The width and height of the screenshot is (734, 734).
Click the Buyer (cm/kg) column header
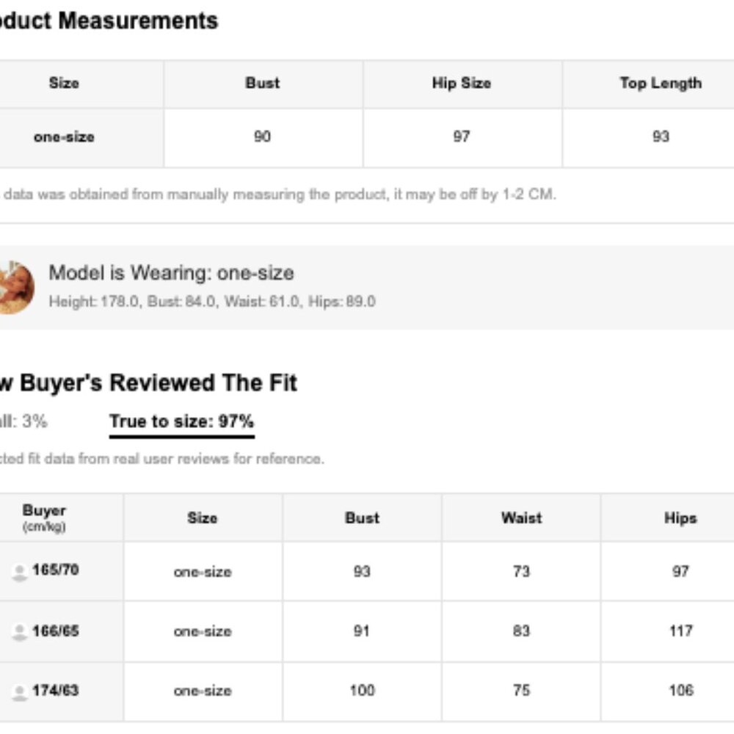tap(44, 517)
